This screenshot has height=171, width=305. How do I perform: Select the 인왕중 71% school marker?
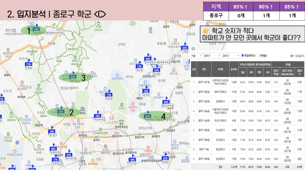coord(28,64)
